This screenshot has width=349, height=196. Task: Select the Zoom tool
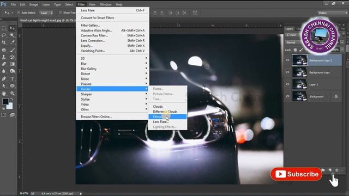(x=12, y=93)
